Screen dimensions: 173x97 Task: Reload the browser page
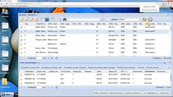click(7, 4)
